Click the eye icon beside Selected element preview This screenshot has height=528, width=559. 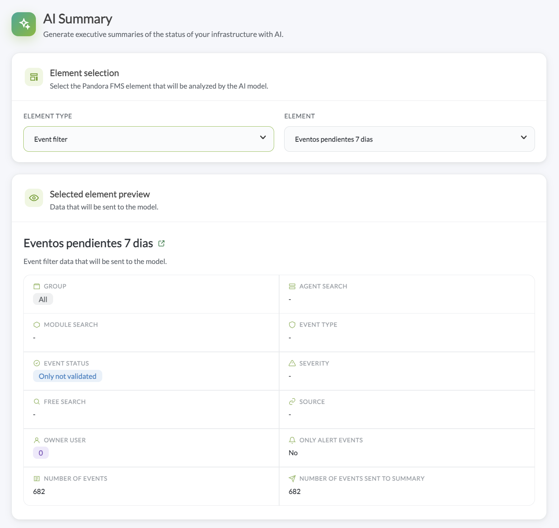point(34,198)
